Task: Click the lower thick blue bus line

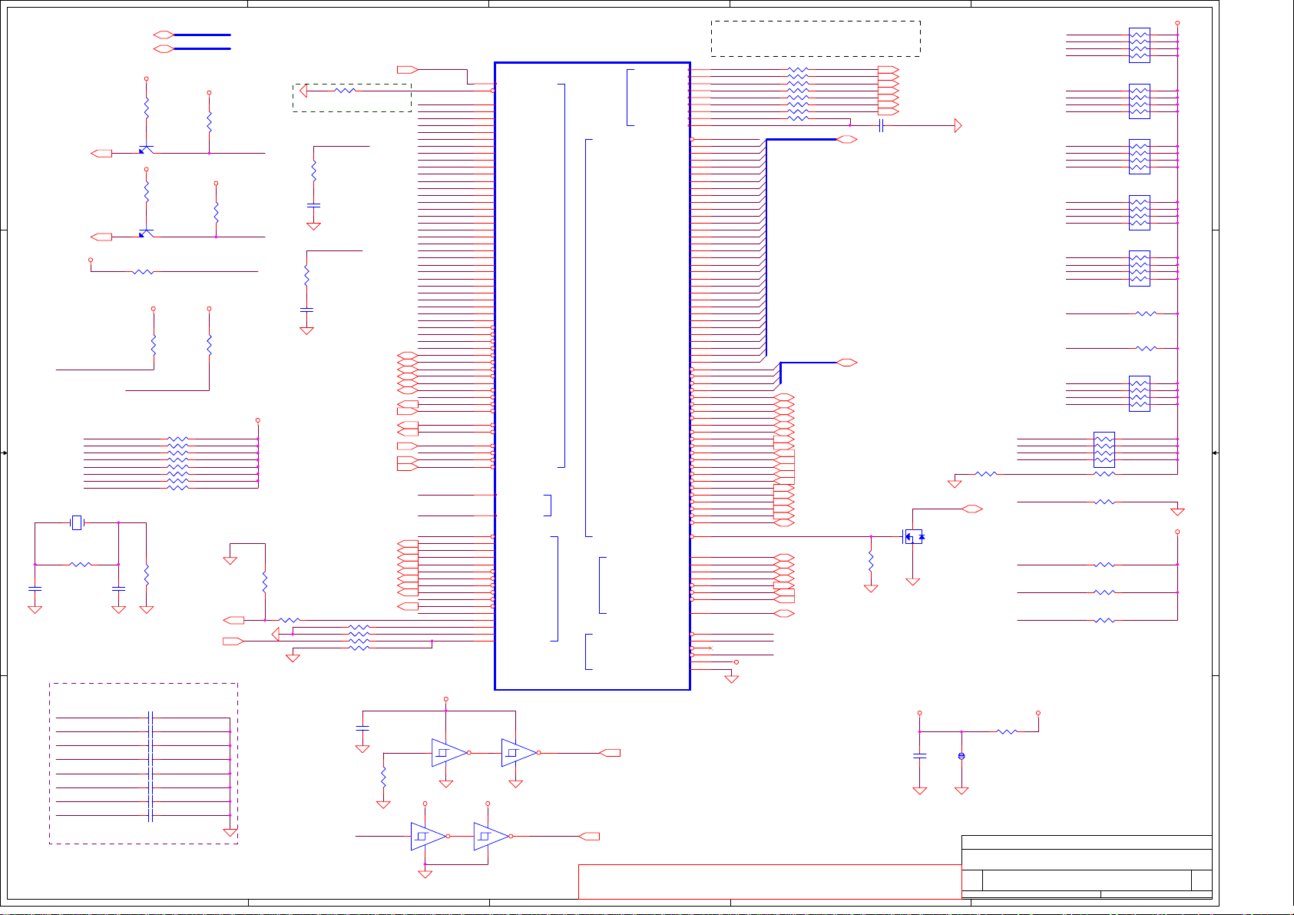Action: point(202,48)
